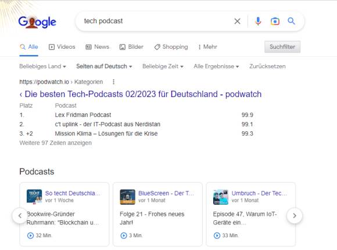This screenshot has width=337, height=250.
Task: Toggle the Suchfilter button
Action: 282,47
